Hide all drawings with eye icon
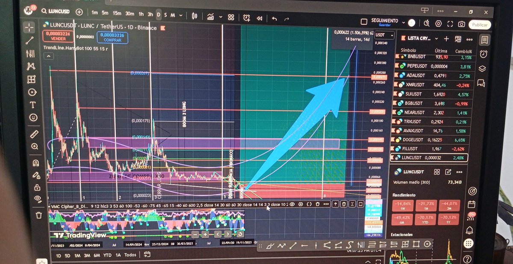The height and width of the screenshot is (264, 513). click(x=38, y=198)
